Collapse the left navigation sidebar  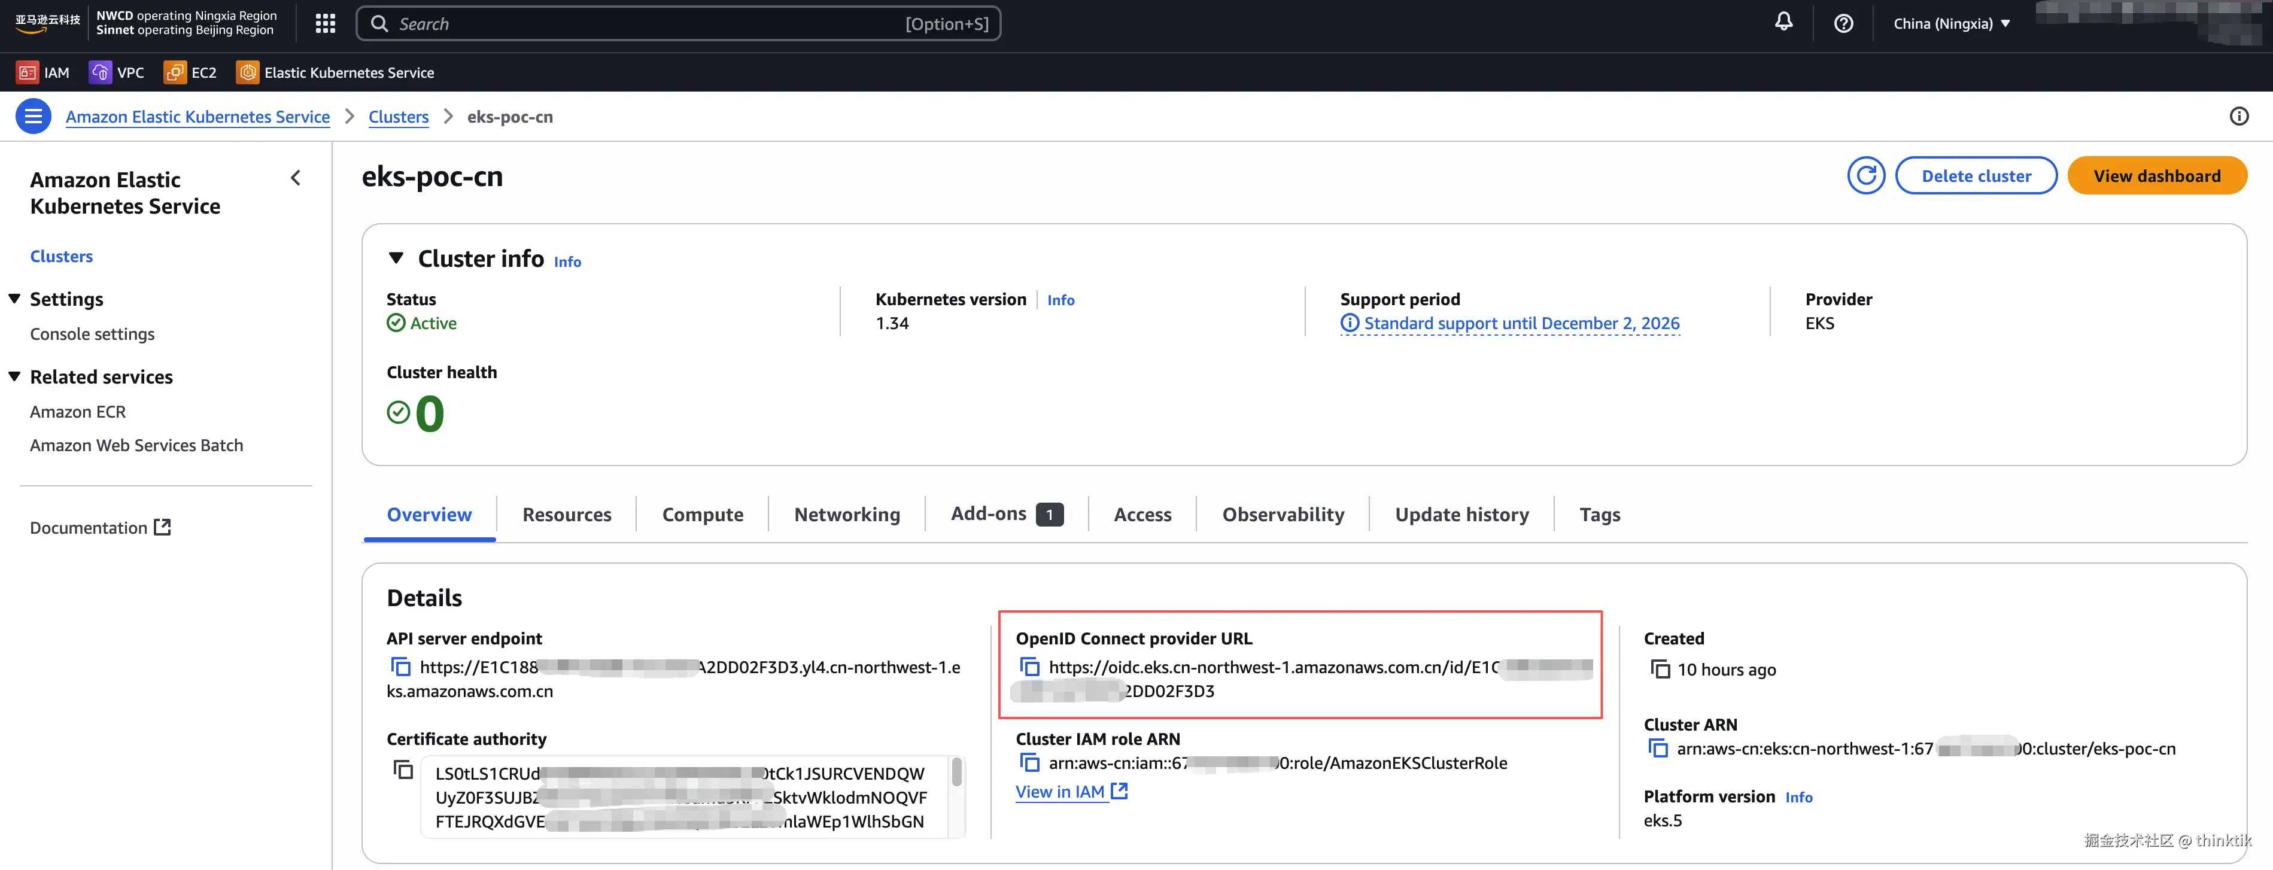point(296,178)
